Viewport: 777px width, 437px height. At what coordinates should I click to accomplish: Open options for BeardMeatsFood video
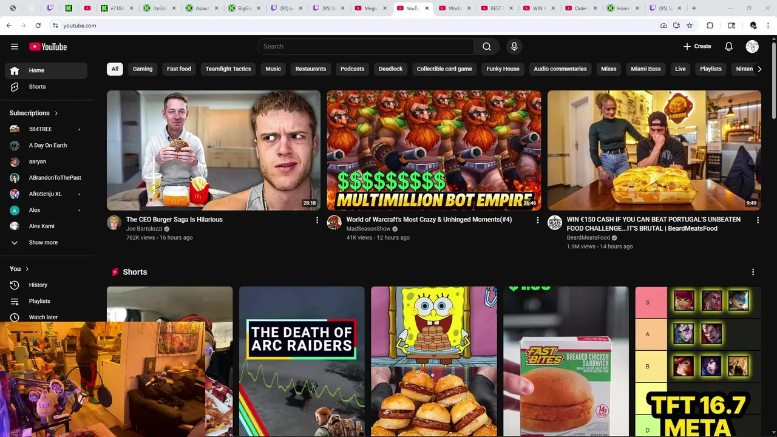tap(758, 220)
